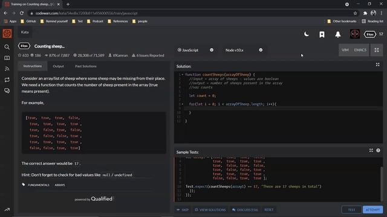The height and width of the screenshot is (217, 387).
Task: Click the RESET button
Action: (x=268, y=210)
